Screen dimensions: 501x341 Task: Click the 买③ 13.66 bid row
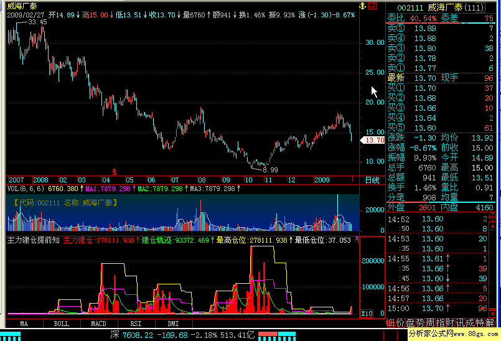[x=441, y=108]
